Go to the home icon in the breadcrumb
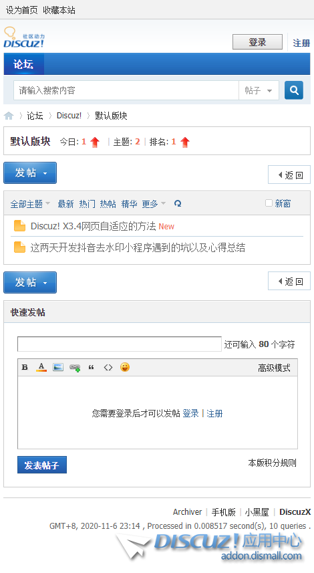Image resolution: width=314 pixels, height=573 pixels. click(9, 116)
